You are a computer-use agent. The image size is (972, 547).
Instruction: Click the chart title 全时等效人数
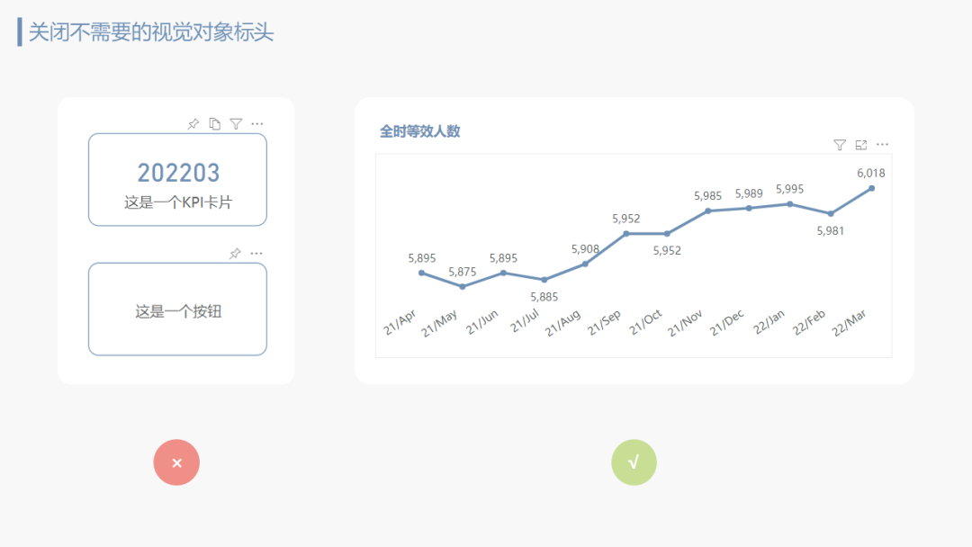tap(419, 131)
